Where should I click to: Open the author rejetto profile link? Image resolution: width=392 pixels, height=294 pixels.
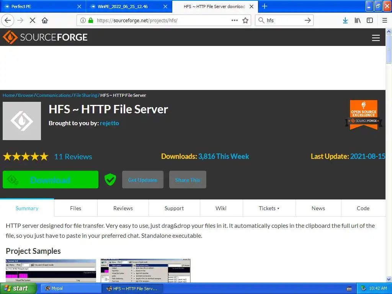point(109,123)
